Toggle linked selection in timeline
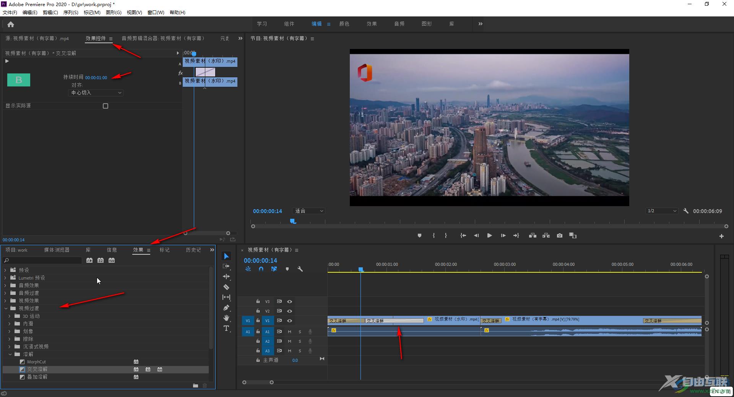The height and width of the screenshot is (397, 734). pos(274,269)
